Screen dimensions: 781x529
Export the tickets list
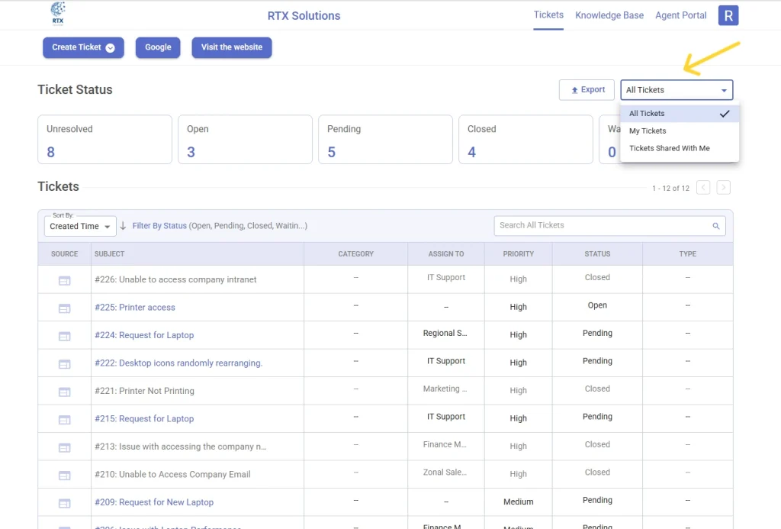(x=587, y=90)
